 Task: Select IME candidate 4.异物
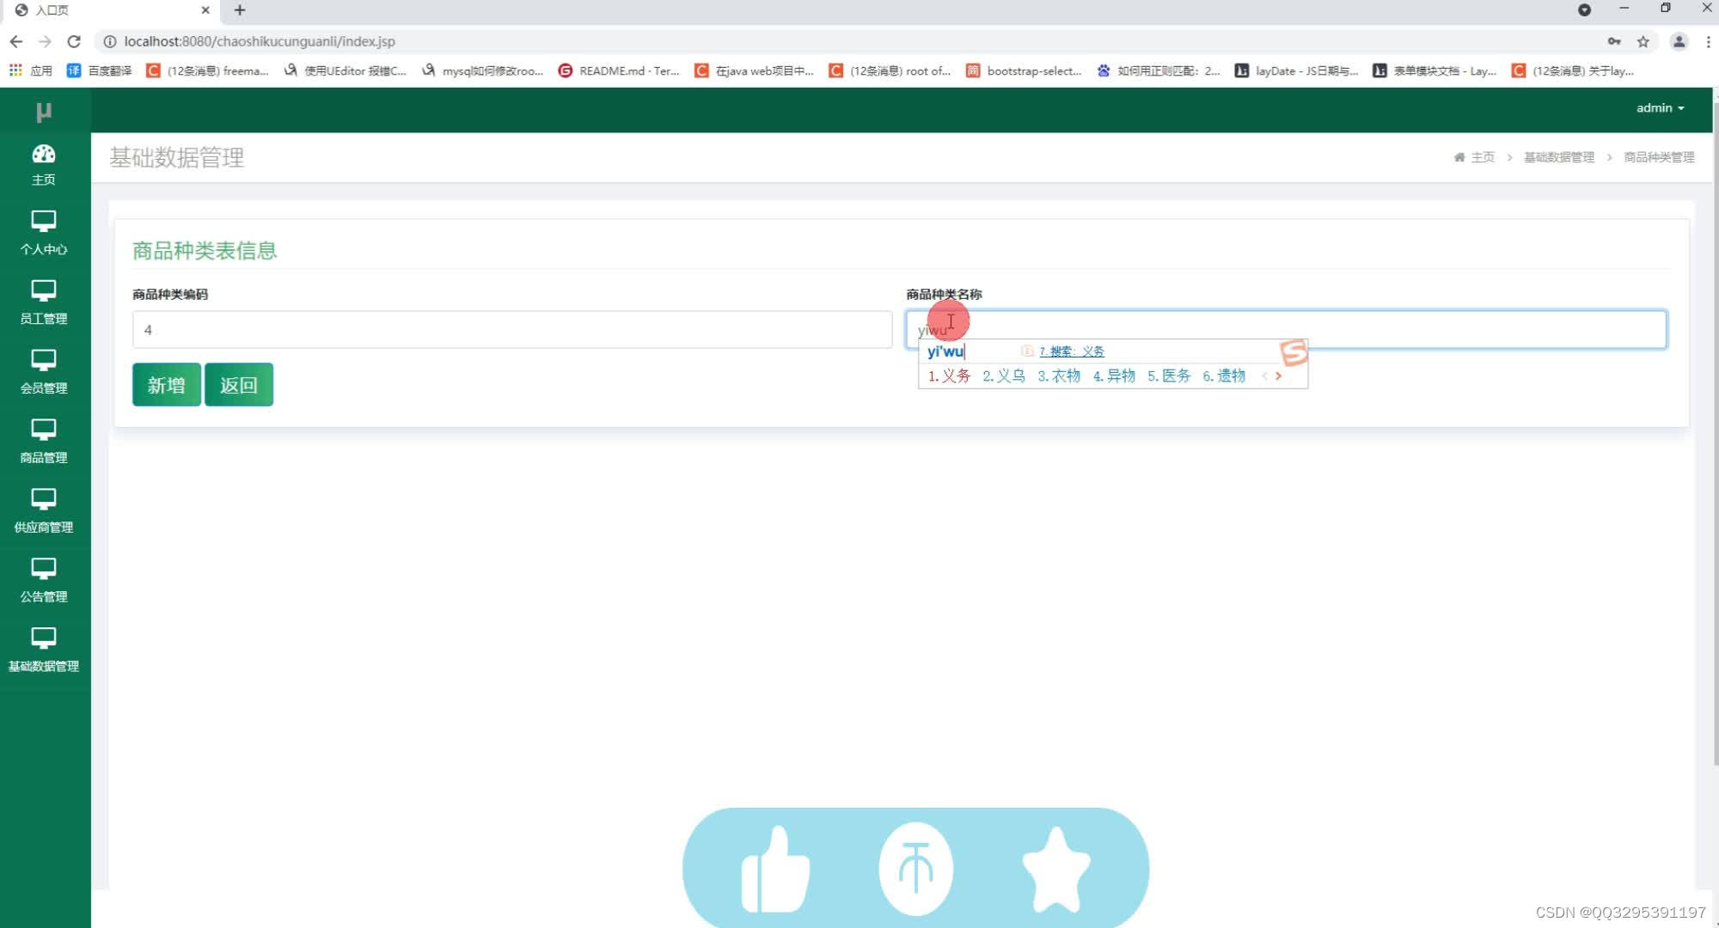point(1114,376)
